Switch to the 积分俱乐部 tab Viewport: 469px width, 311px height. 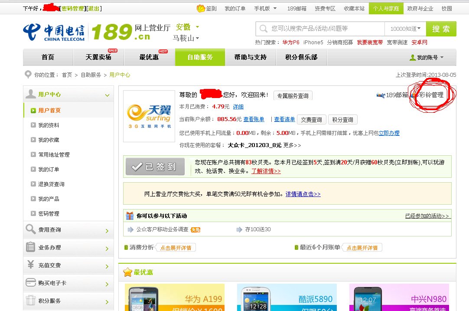(301, 57)
